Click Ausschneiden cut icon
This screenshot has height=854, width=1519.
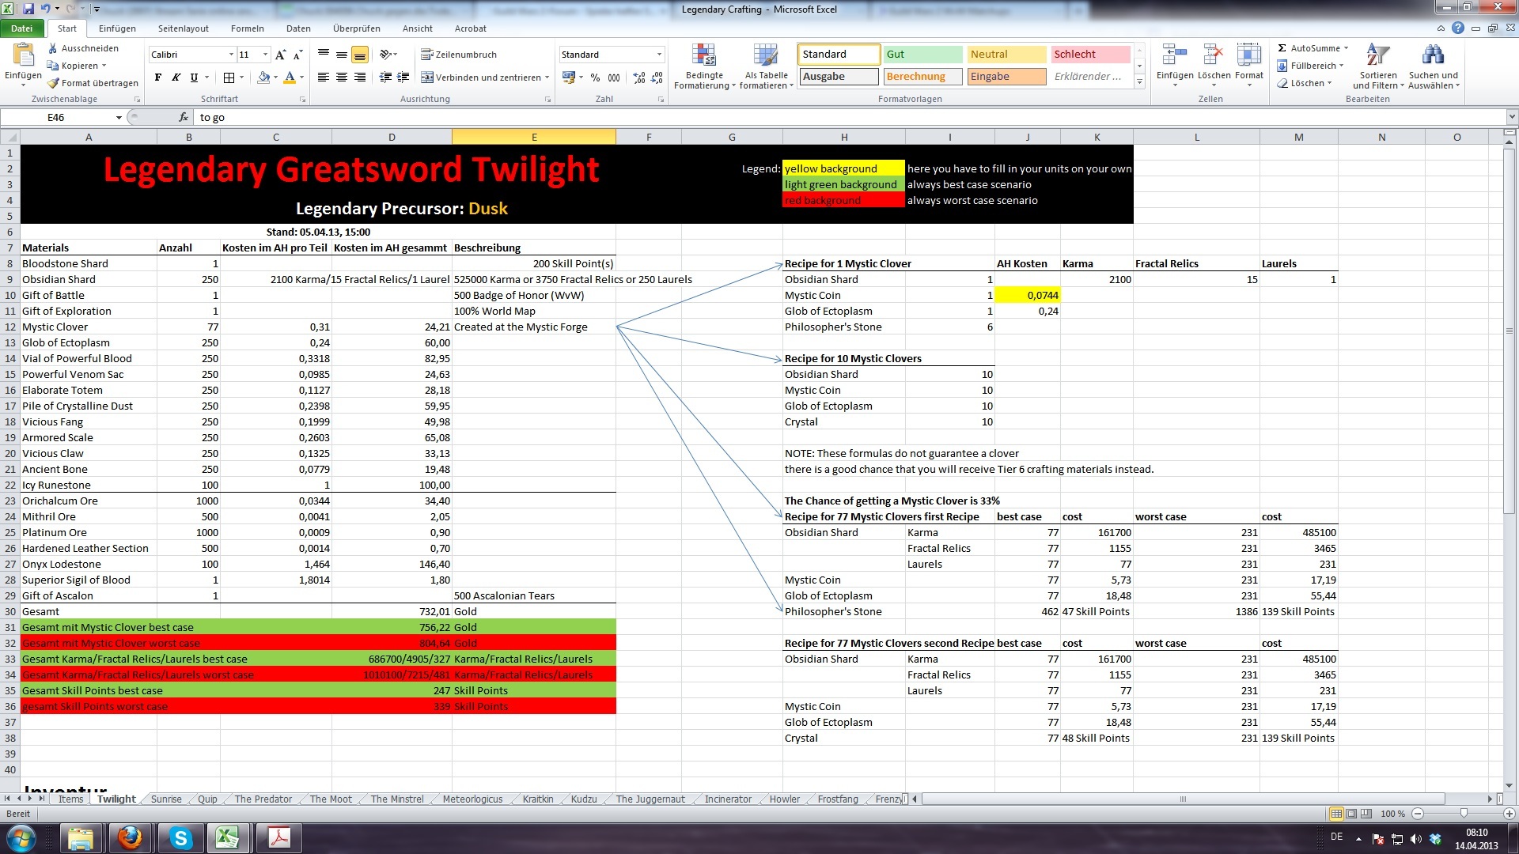pyautogui.click(x=53, y=48)
